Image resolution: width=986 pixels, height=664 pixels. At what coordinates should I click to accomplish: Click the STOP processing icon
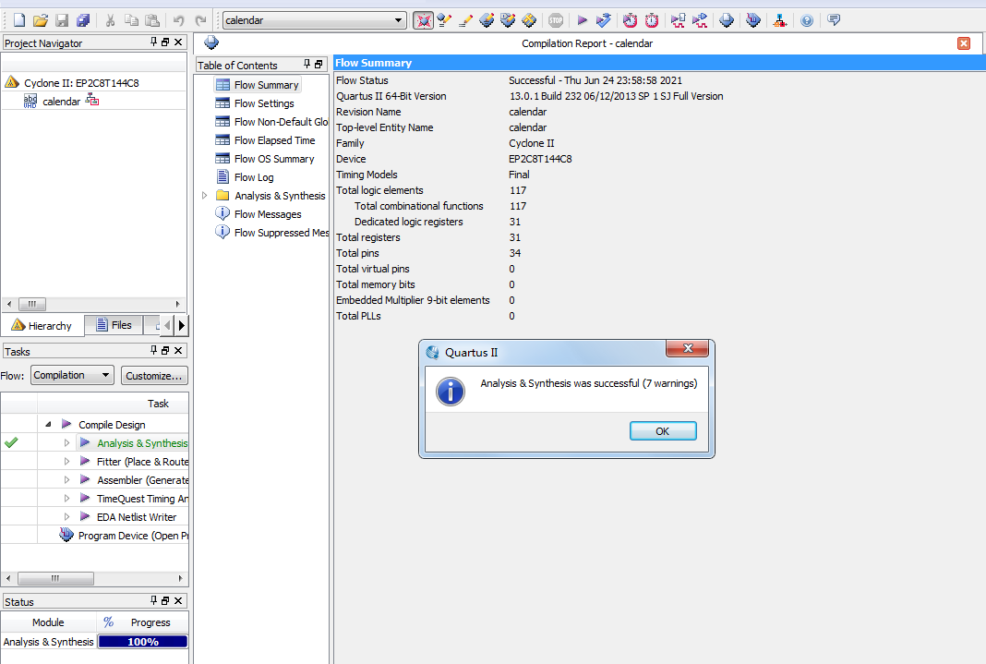point(556,20)
